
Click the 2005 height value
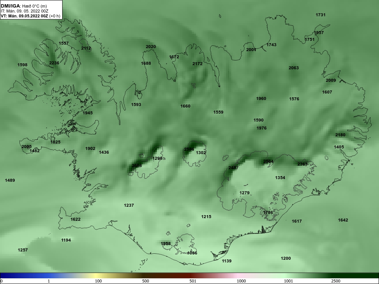(27, 147)
